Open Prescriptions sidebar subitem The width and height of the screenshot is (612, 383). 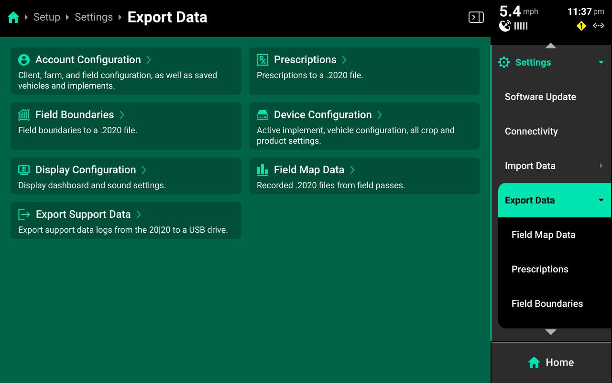(555, 269)
